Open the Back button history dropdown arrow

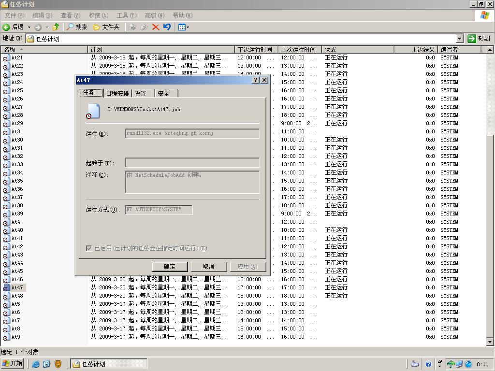tap(29, 27)
